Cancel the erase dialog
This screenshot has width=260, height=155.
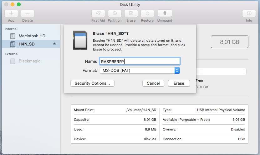pos(153,83)
